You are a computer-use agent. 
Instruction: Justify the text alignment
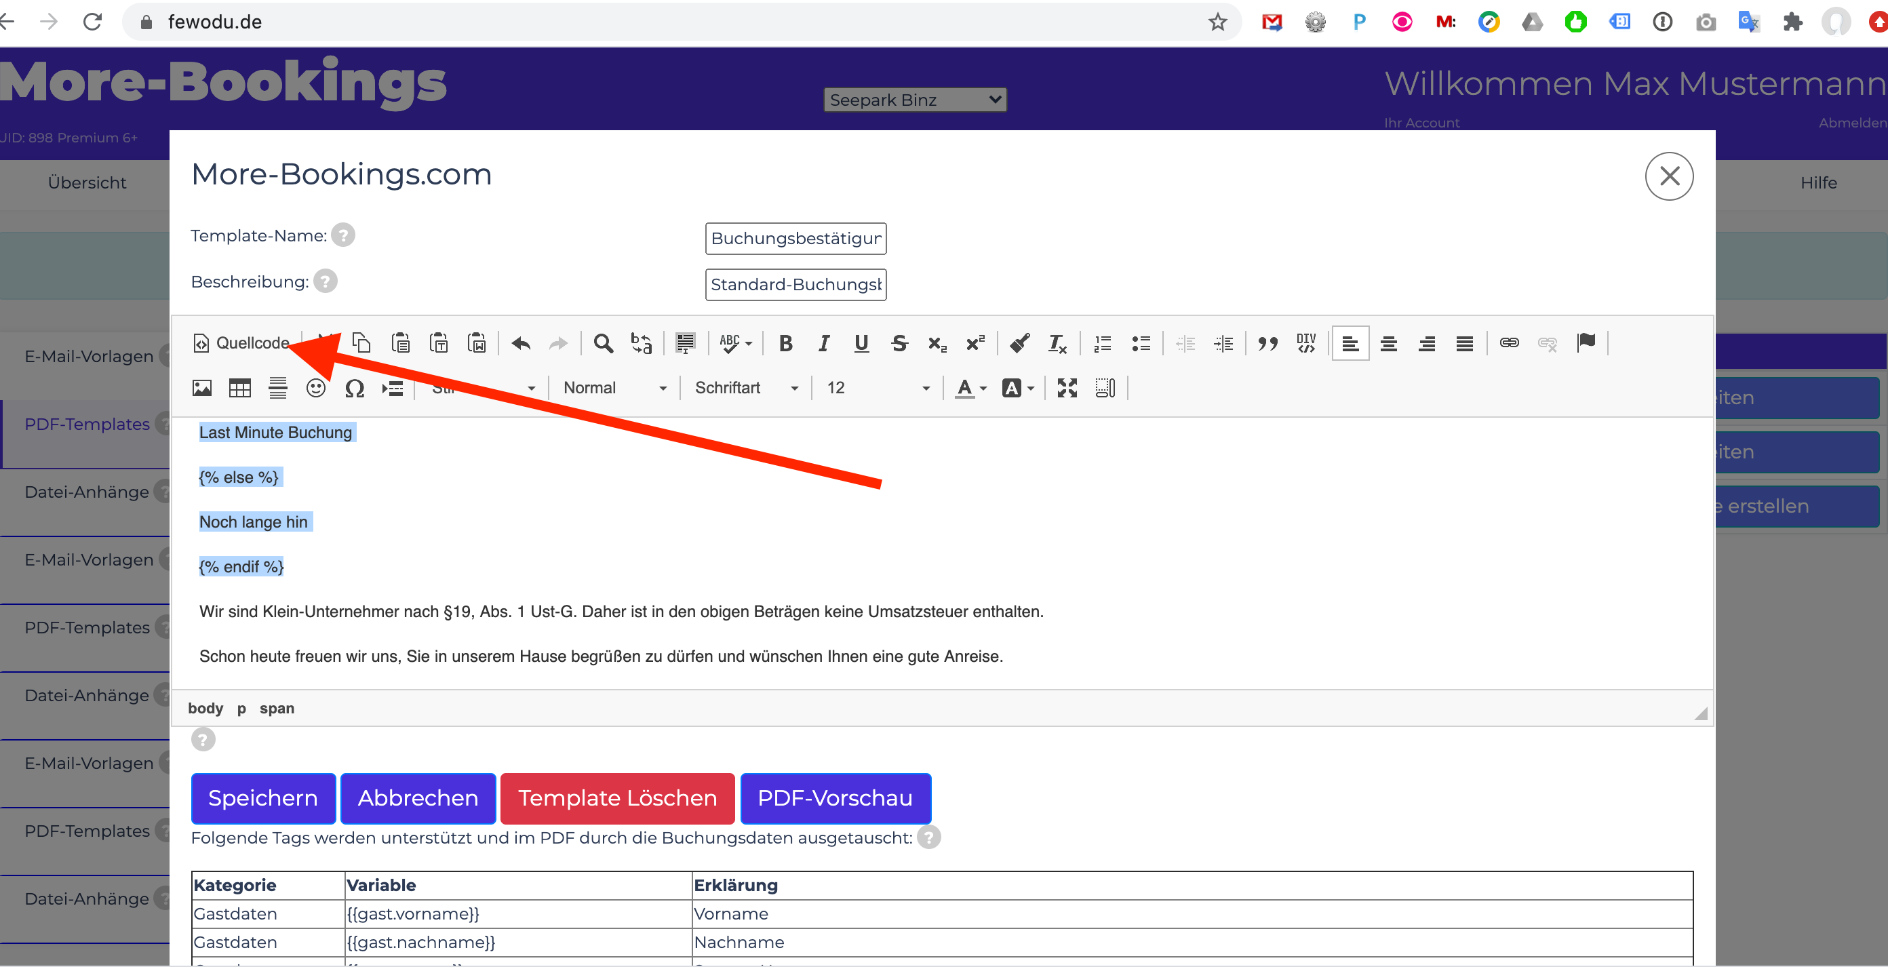click(x=1465, y=342)
